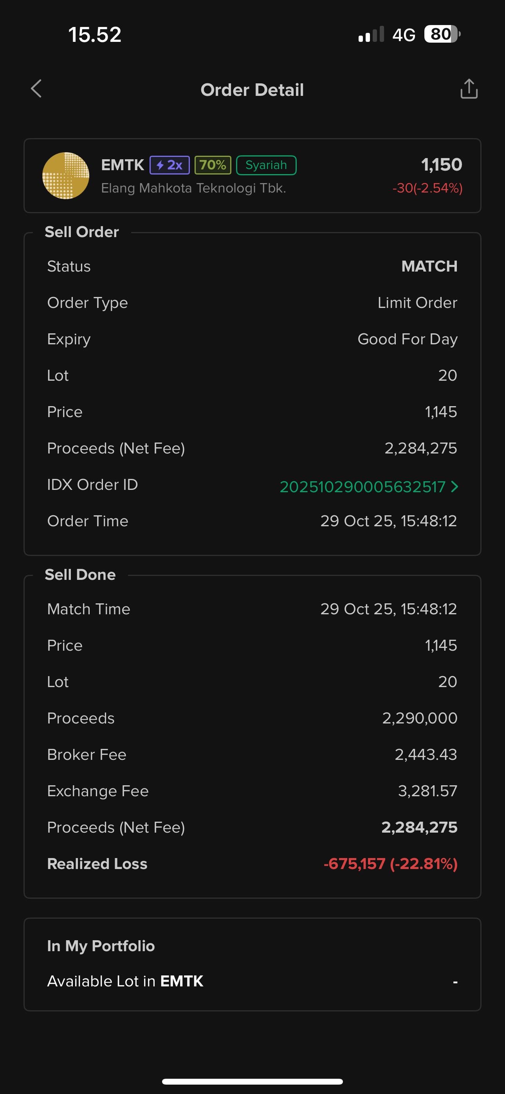Screen dimensions: 505x1094
Task: Tap the Order Detail page title
Action: [252, 90]
